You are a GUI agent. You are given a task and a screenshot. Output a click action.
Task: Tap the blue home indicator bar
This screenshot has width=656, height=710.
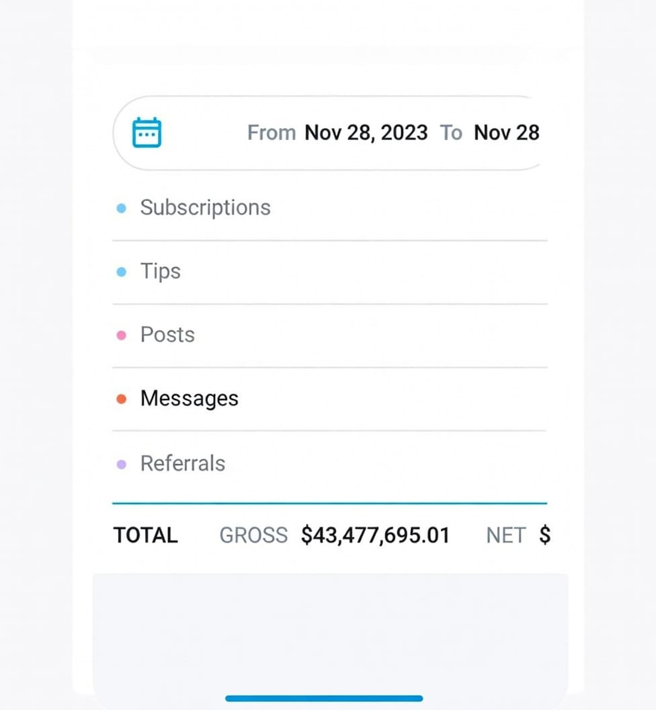(324, 699)
